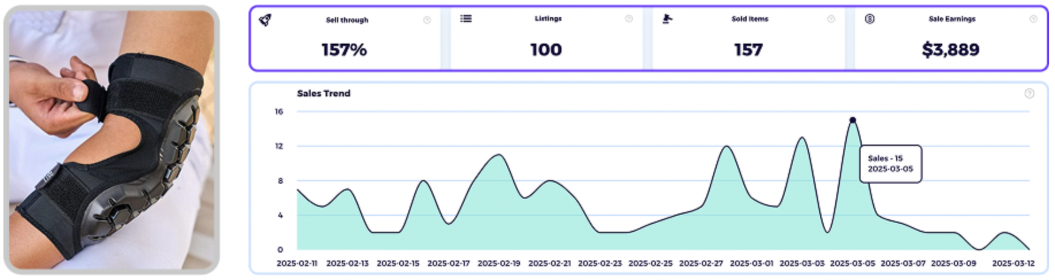The width and height of the screenshot is (1055, 280).
Task: Select the Listings count of 100
Action: 546,50
